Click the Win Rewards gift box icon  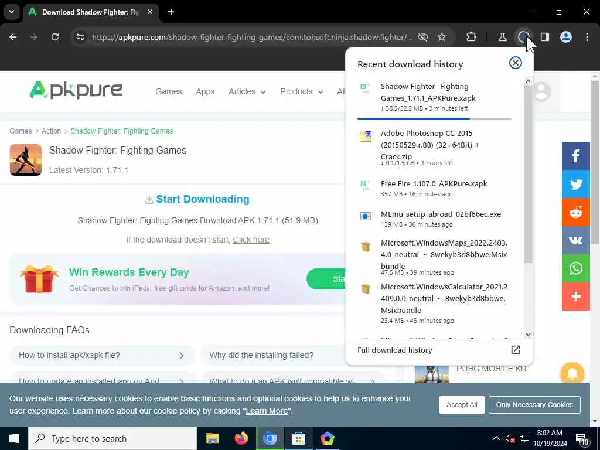[x=39, y=279]
